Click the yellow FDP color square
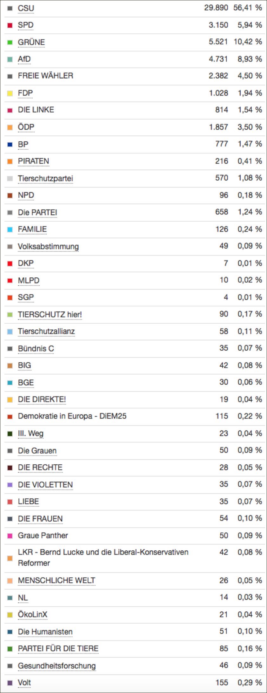This screenshot has height=693, width=267. coord(10,93)
